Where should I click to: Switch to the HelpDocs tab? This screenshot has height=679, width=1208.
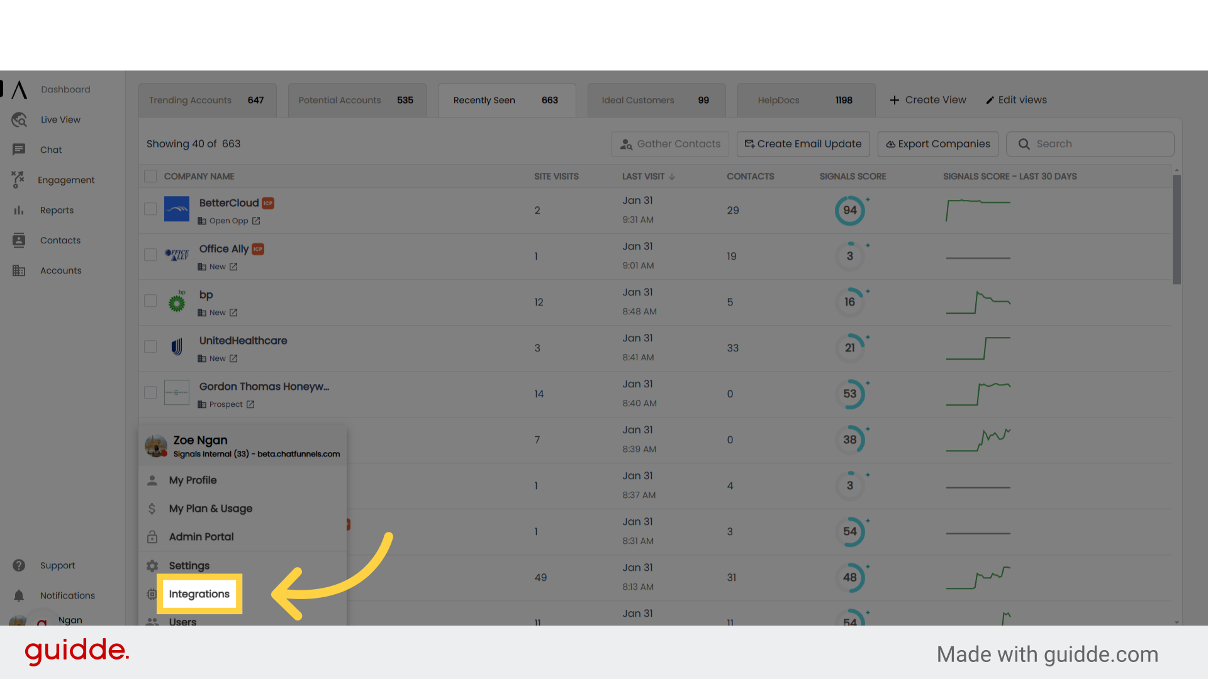coord(807,101)
